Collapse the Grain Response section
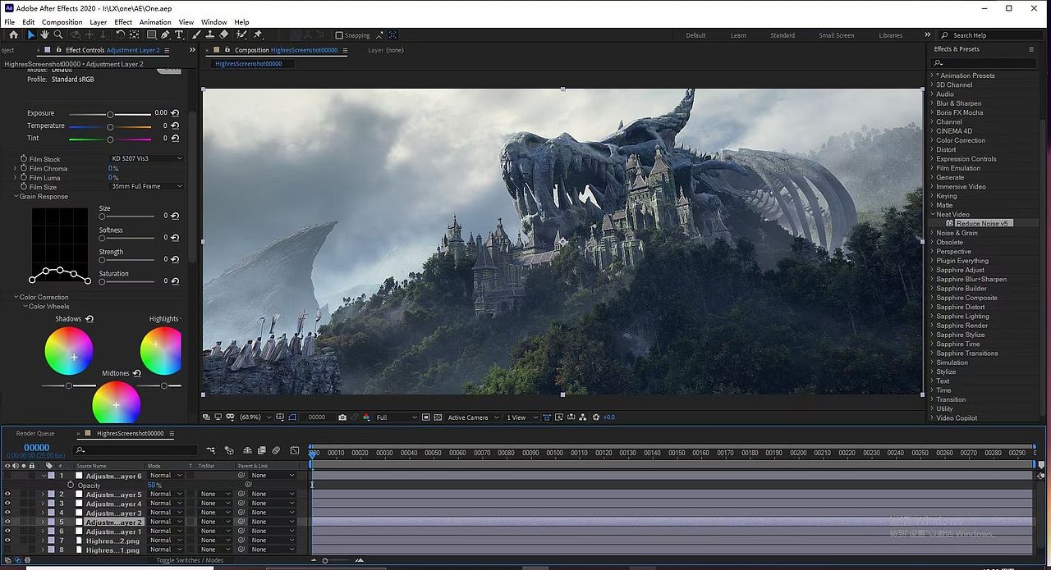This screenshot has width=1051, height=570. [x=16, y=197]
